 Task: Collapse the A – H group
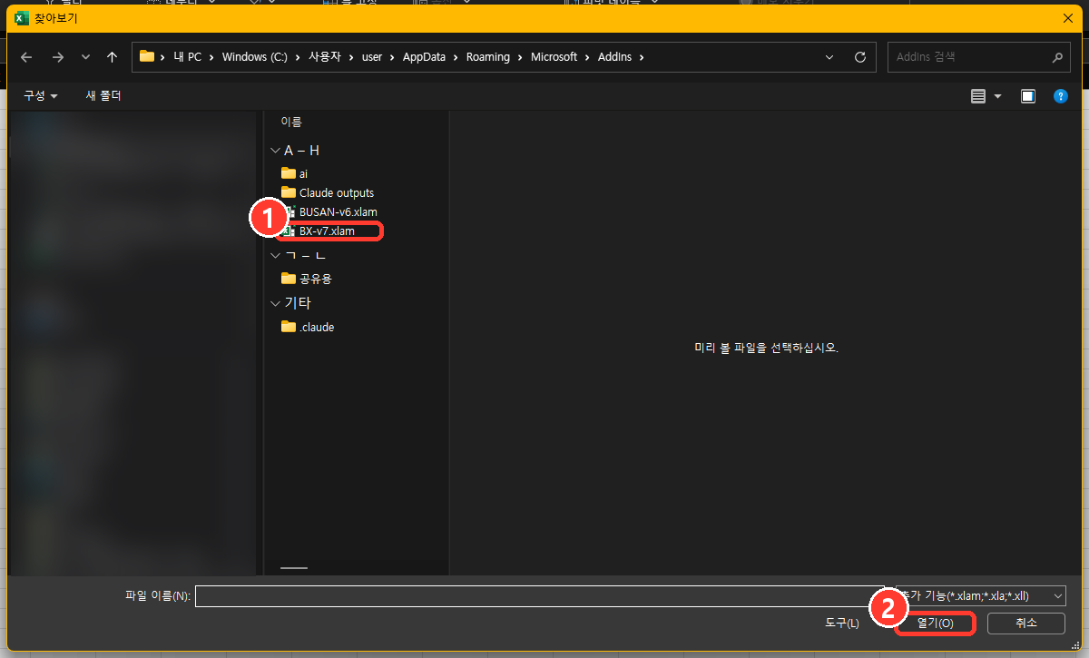coord(275,151)
